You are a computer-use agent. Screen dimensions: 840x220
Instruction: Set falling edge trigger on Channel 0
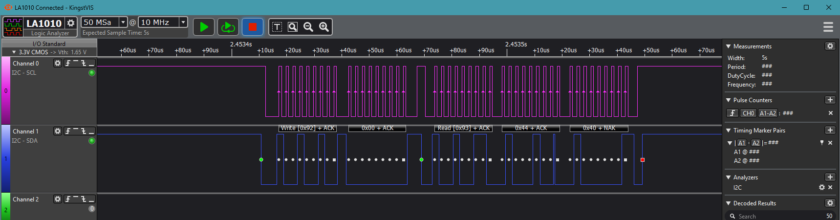click(x=84, y=63)
